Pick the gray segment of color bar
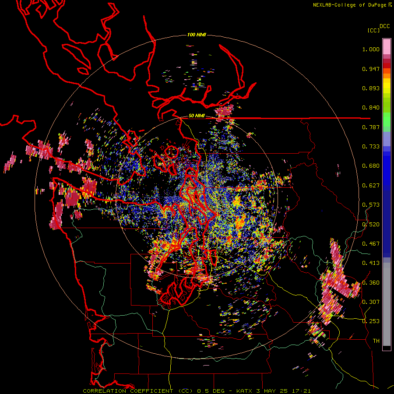 387,304
